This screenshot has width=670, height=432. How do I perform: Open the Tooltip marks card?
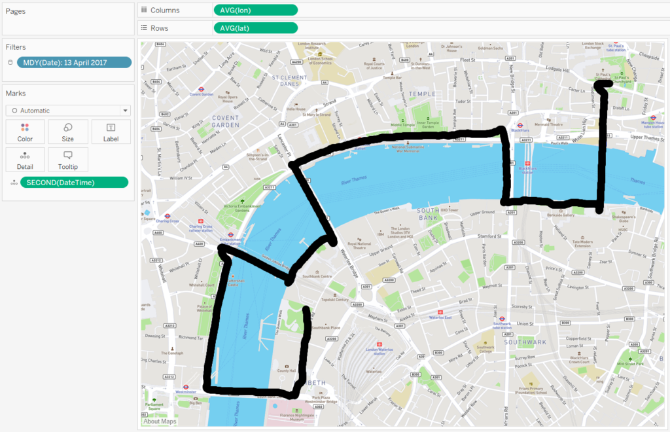68,160
